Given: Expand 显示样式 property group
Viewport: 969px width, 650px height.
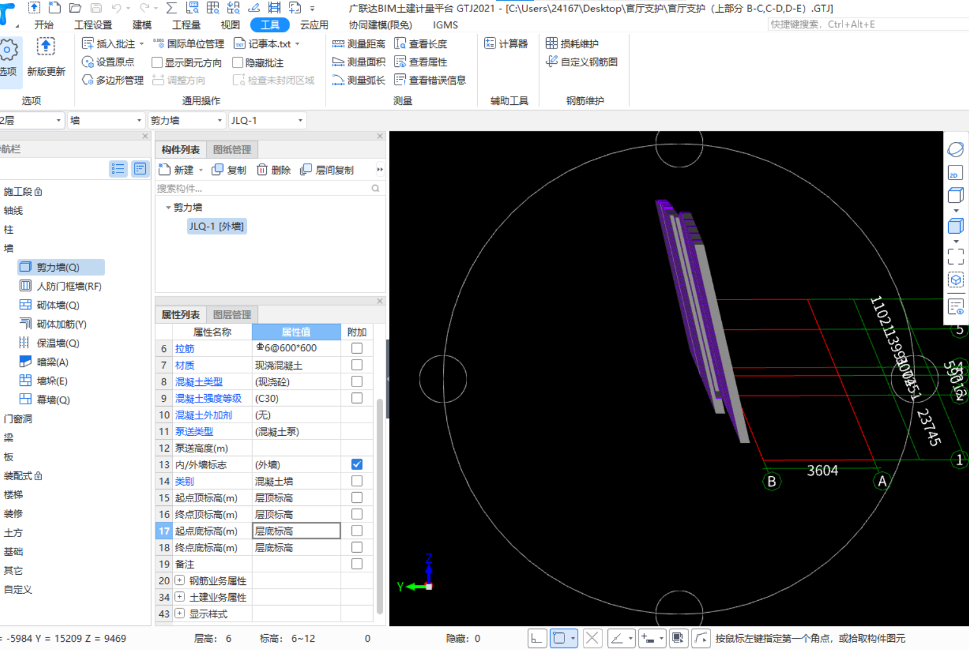Looking at the screenshot, I should pos(180,613).
